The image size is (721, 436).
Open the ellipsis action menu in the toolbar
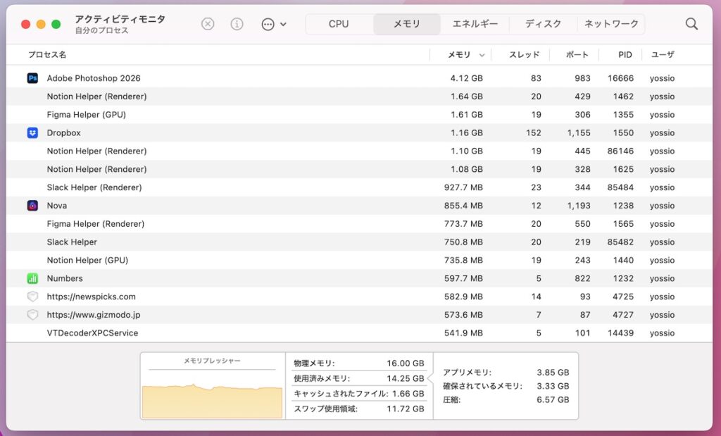[x=272, y=24]
